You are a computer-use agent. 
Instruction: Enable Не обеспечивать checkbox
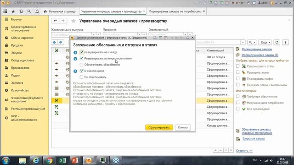(81, 77)
